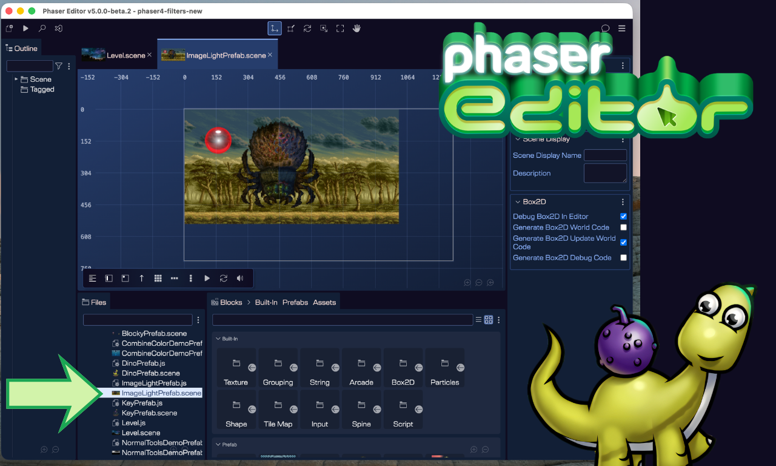The height and width of the screenshot is (466, 776).
Task: Enable Generate Box2D World Code checkbox
Action: (623, 228)
